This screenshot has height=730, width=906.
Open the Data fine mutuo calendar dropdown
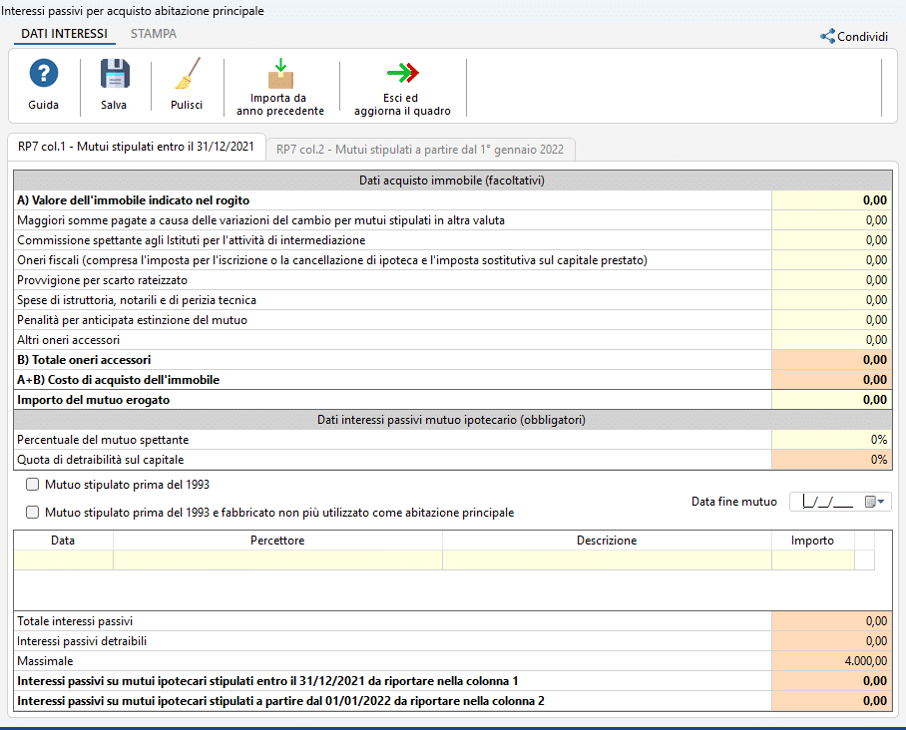[875, 502]
